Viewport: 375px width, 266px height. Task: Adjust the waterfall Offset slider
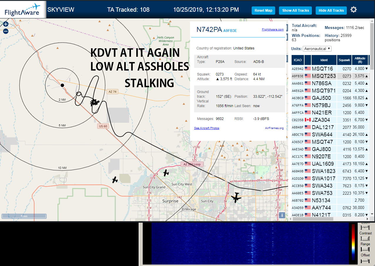tap(365, 260)
